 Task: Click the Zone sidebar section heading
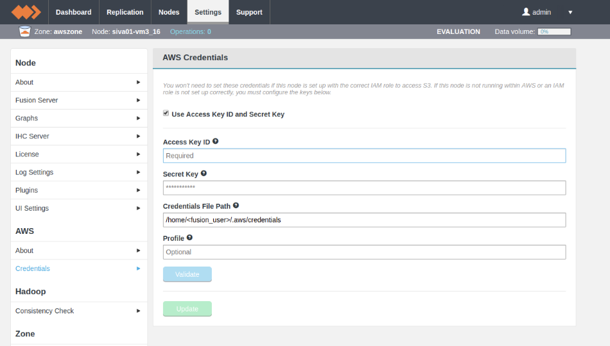click(25, 334)
